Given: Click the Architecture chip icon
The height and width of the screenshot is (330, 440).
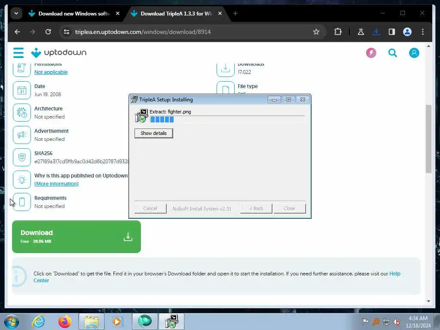Looking at the screenshot, I should 22,113.
